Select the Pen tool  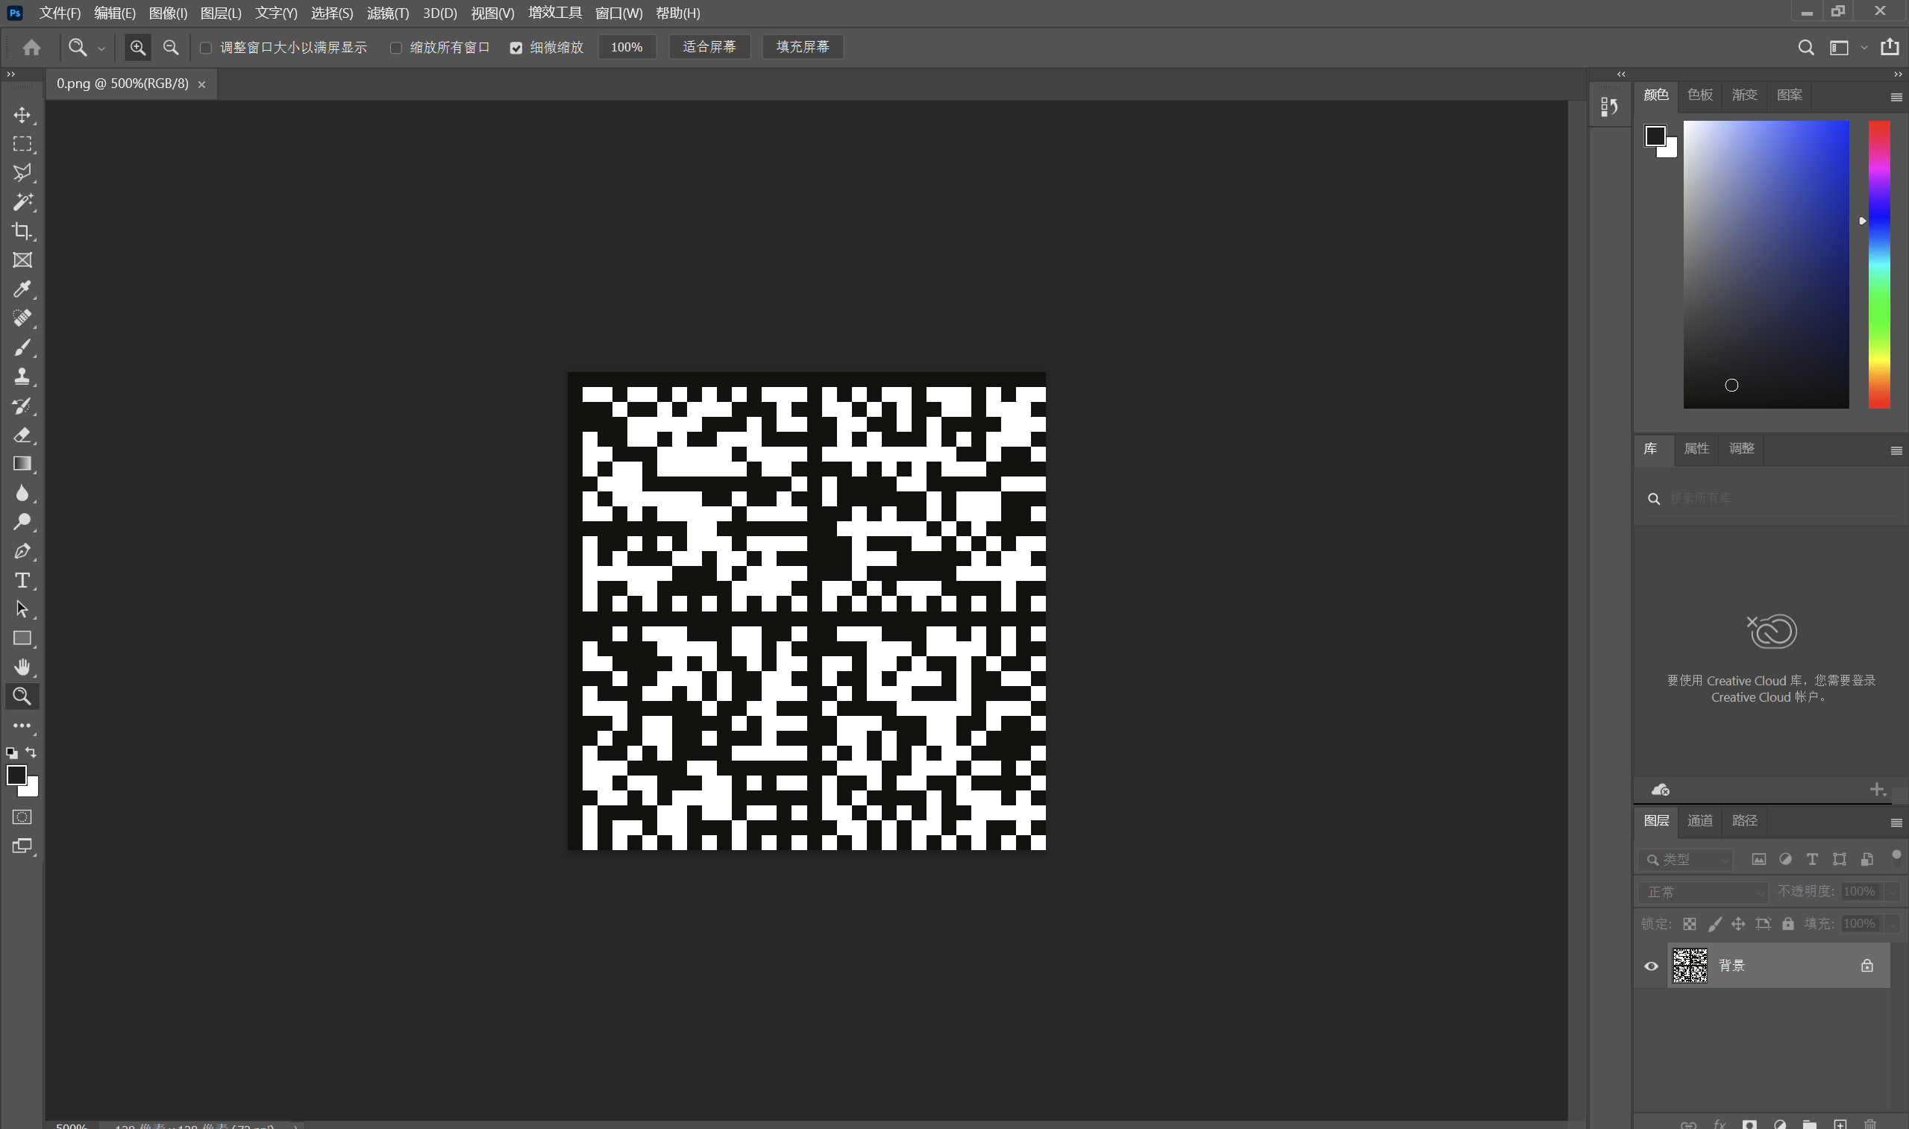click(22, 551)
